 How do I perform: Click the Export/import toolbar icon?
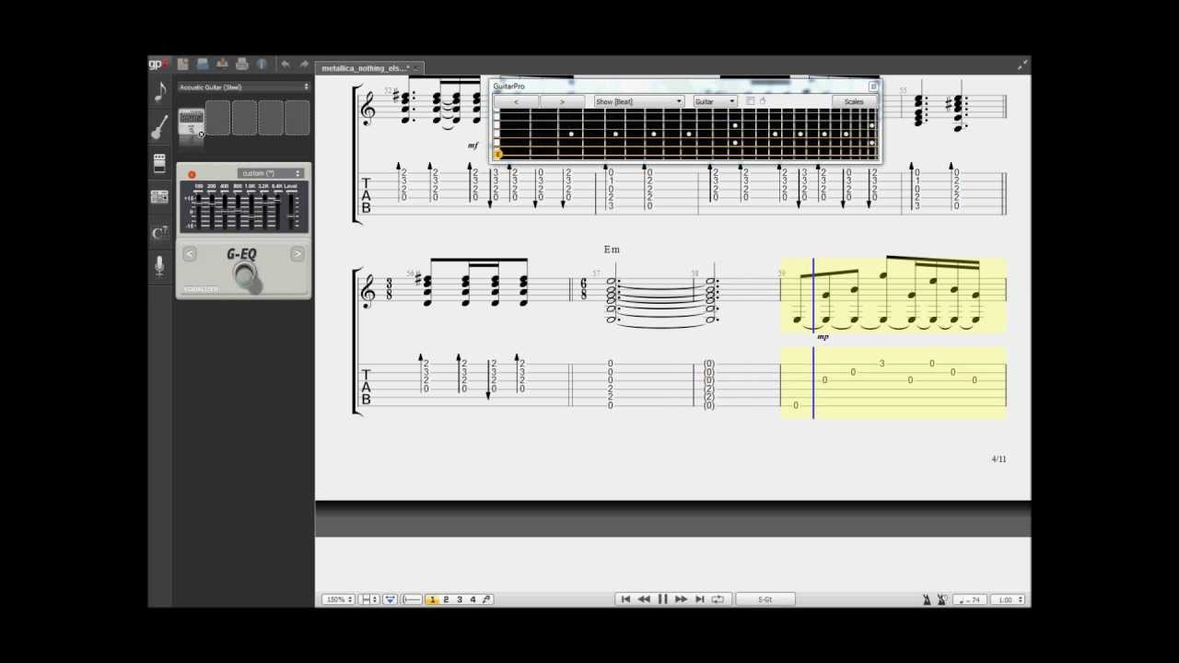pyautogui.click(x=222, y=64)
